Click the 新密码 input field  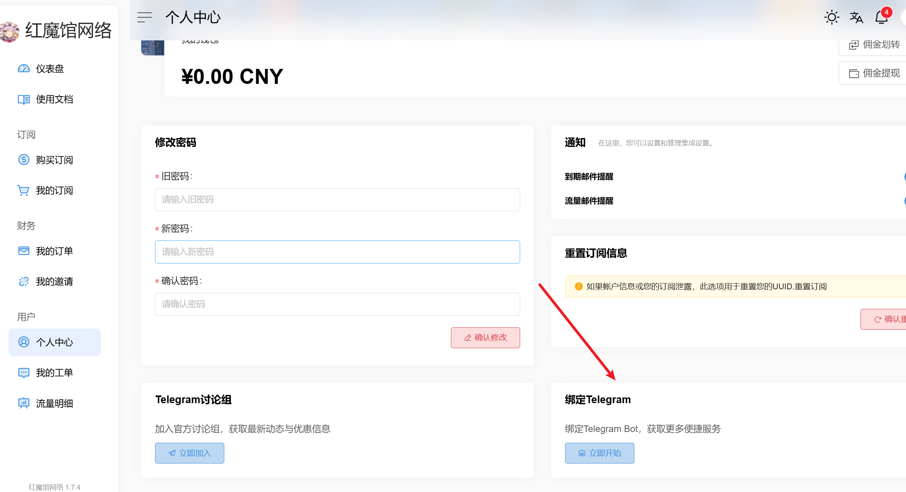click(x=337, y=252)
